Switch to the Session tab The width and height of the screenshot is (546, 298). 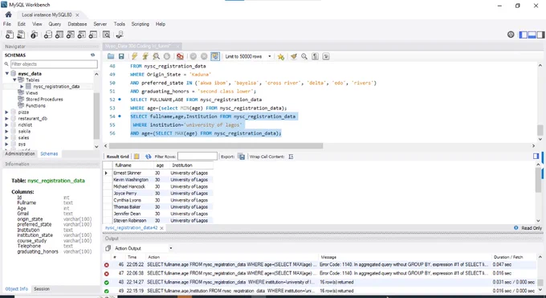(42, 289)
